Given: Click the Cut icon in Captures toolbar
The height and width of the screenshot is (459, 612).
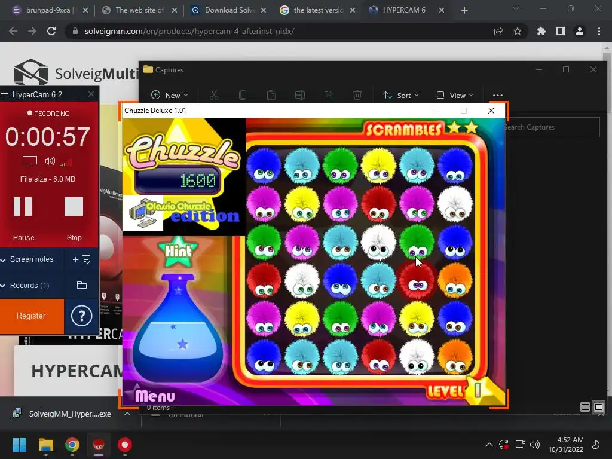Looking at the screenshot, I should coord(213,95).
